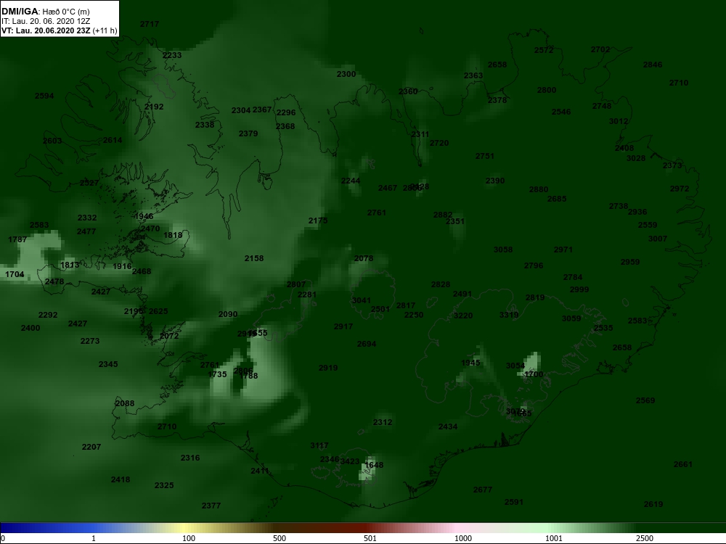Screen dimensions: 726x544
Task: Select the map value 3007
Action: click(x=658, y=239)
